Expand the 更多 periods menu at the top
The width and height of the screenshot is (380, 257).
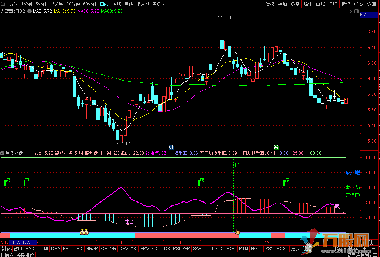[159, 4]
